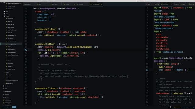
Task: Click getElementsByTagName on line 41
Action: pyautogui.click(x=79, y=47)
